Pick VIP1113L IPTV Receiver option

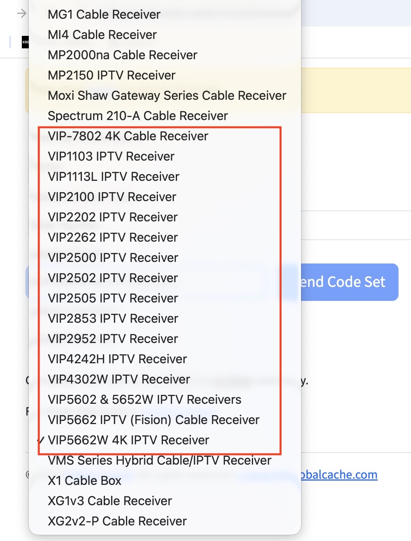pyautogui.click(x=113, y=177)
